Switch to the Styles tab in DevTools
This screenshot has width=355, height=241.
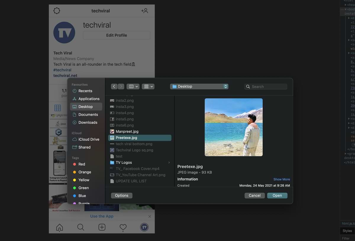(x=347, y=231)
